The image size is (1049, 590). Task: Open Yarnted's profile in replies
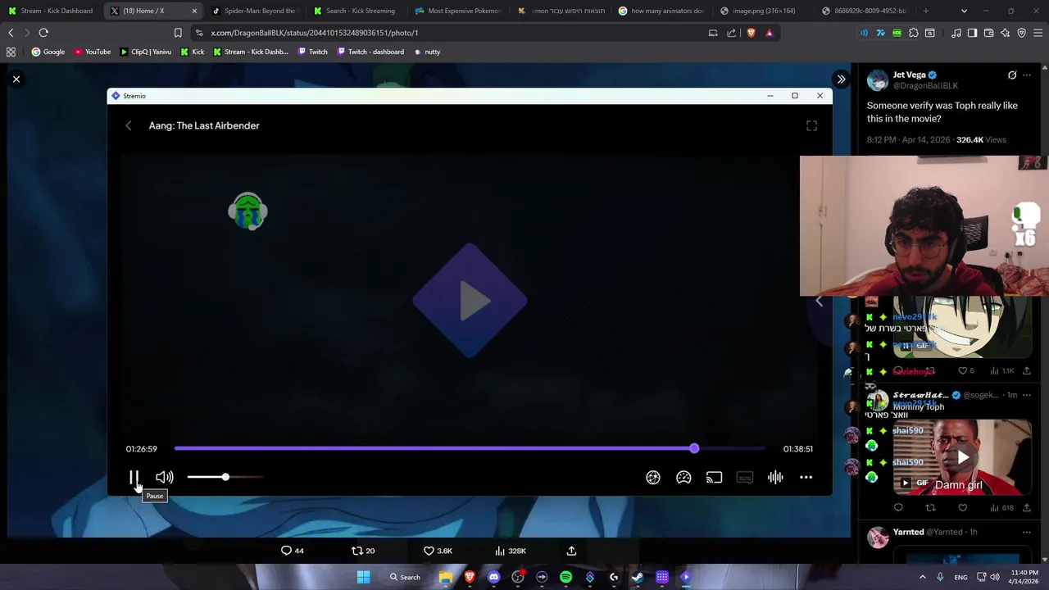908,532
